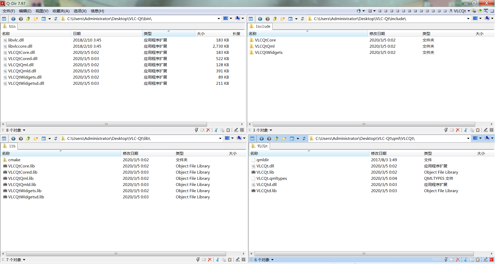The height and width of the screenshot is (264, 495).
Task: Select VLCQtWidgetsd.dll in bin pane
Action: [26, 83]
